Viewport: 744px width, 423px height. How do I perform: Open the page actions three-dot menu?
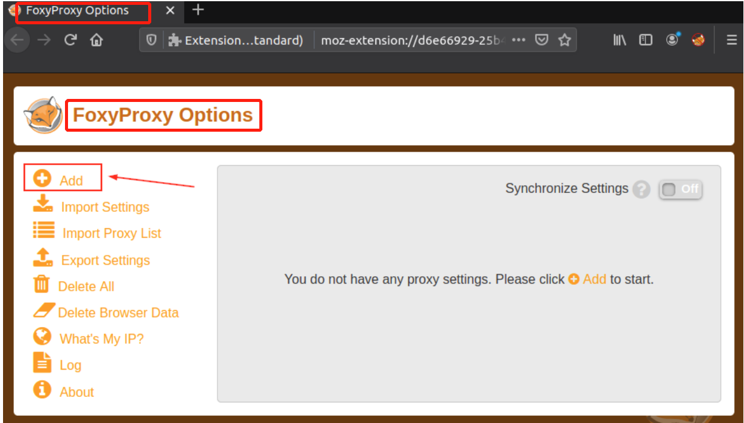518,40
